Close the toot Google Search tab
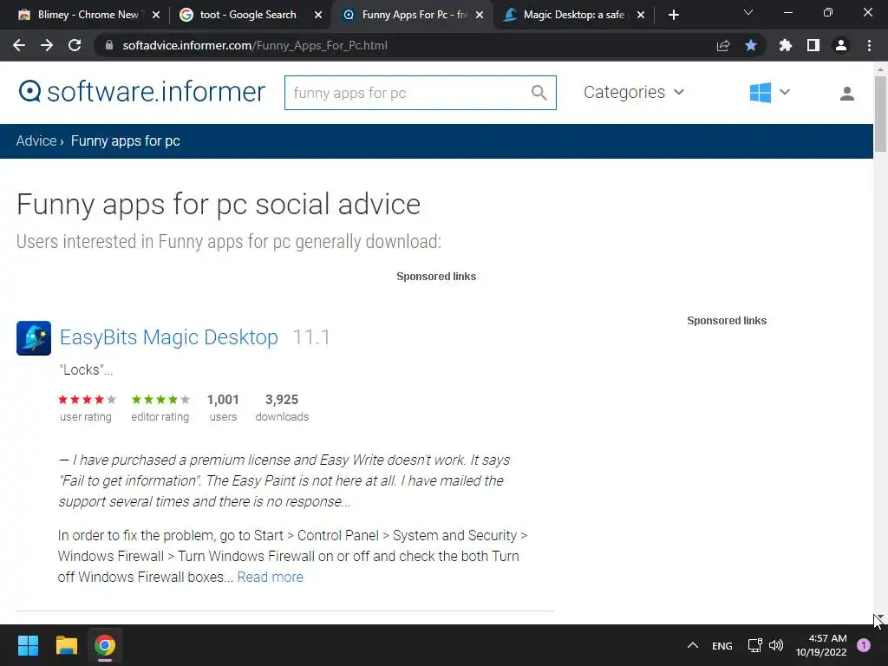 pos(318,16)
